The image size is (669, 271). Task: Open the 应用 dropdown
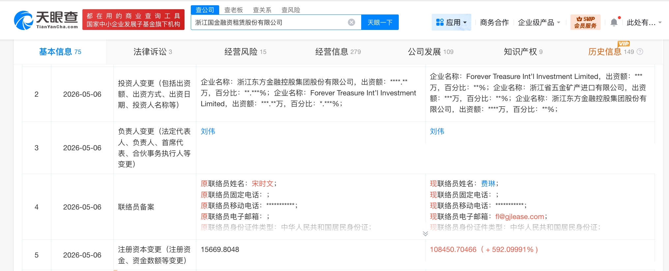(451, 22)
